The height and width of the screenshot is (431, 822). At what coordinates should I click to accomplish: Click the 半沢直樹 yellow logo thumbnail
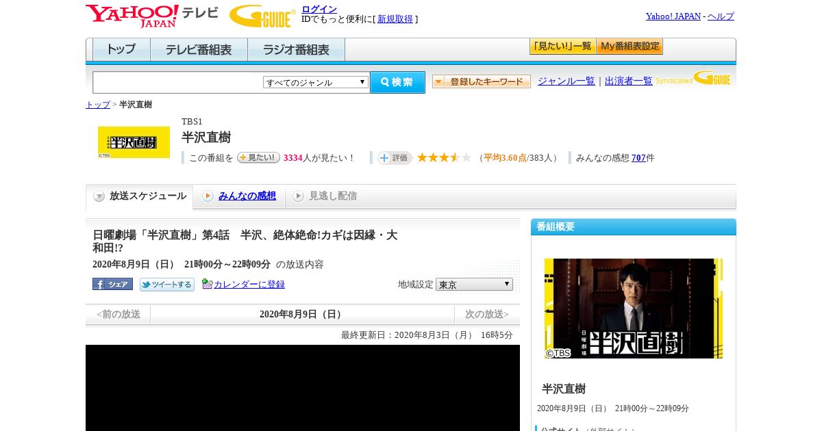[x=134, y=142]
